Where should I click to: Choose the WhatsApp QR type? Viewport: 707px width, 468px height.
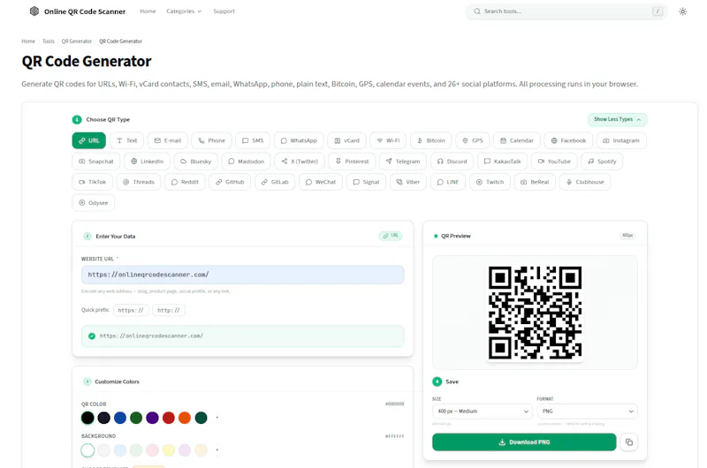click(299, 140)
